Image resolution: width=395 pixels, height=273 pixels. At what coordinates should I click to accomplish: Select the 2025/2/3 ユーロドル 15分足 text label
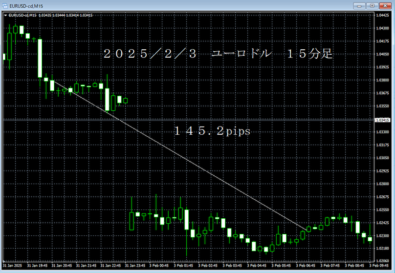pos(218,55)
